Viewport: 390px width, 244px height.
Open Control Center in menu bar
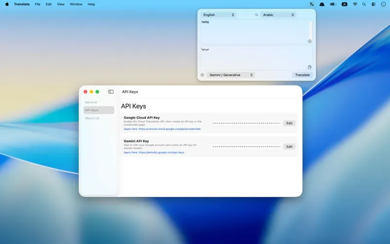coord(373,4)
